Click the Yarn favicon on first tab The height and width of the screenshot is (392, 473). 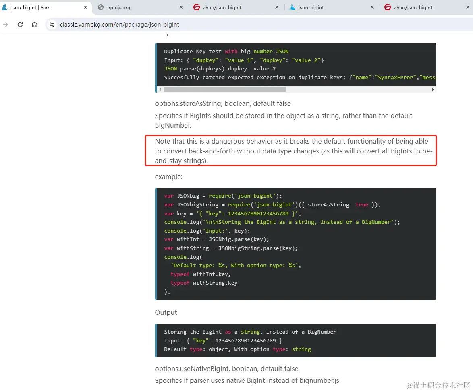(5, 7)
